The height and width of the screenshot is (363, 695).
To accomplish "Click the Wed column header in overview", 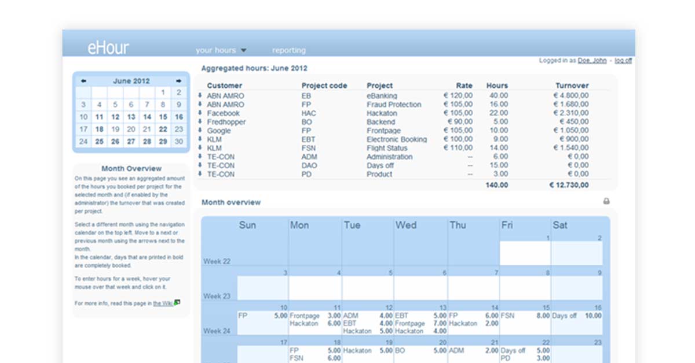I will tap(406, 225).
